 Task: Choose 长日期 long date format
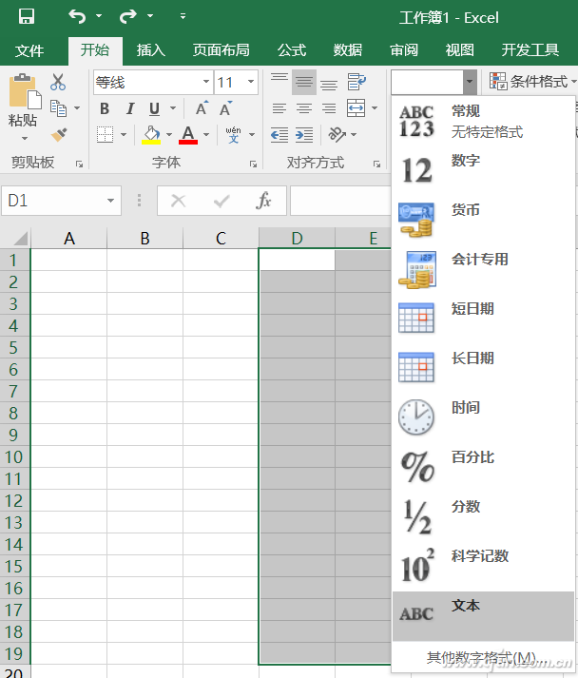[x=483, y=368]
